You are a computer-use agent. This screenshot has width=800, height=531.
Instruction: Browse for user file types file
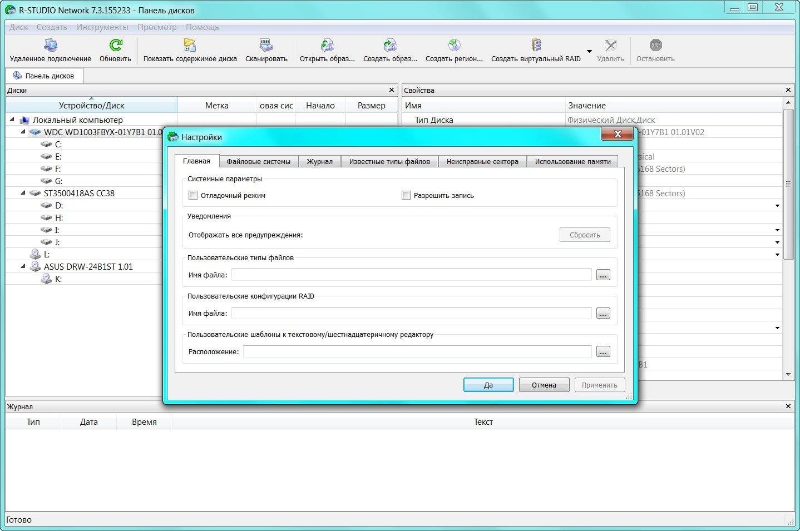pyautogui.click(x=603, y=275)
